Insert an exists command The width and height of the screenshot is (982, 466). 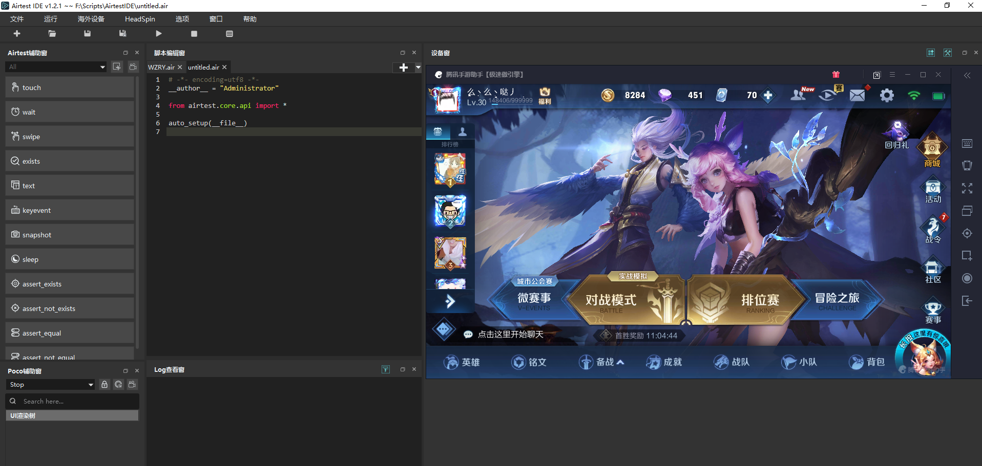(70, 161)
